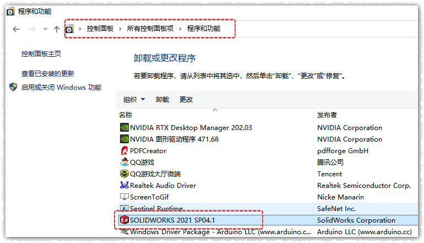
Task: Select 所有控制面板项 in the breadcrumb
Action: (150, 29)
